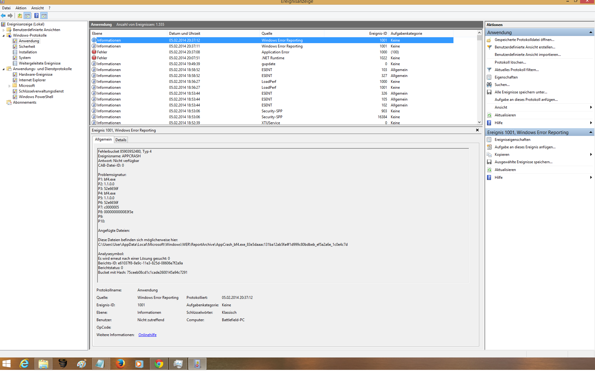Select the Sicherheit log in the tree
The width and height of the screenshot is (595, 373).
pyautogui.click(x=27, y=47)
